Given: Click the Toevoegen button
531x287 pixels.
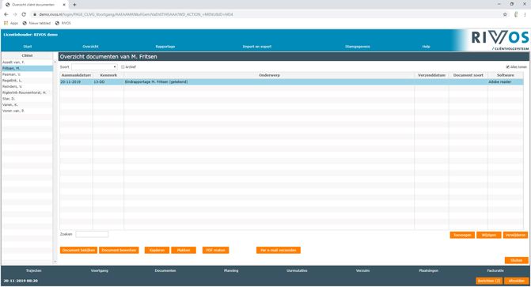Looking at the screenshot, I should click(462, 235).
